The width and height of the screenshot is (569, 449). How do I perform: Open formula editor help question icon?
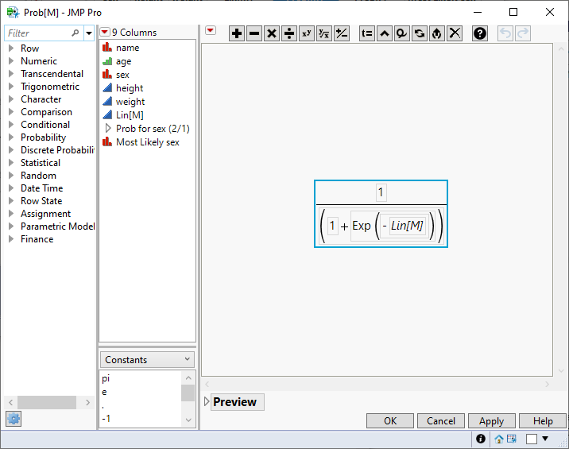pos(480,33)
